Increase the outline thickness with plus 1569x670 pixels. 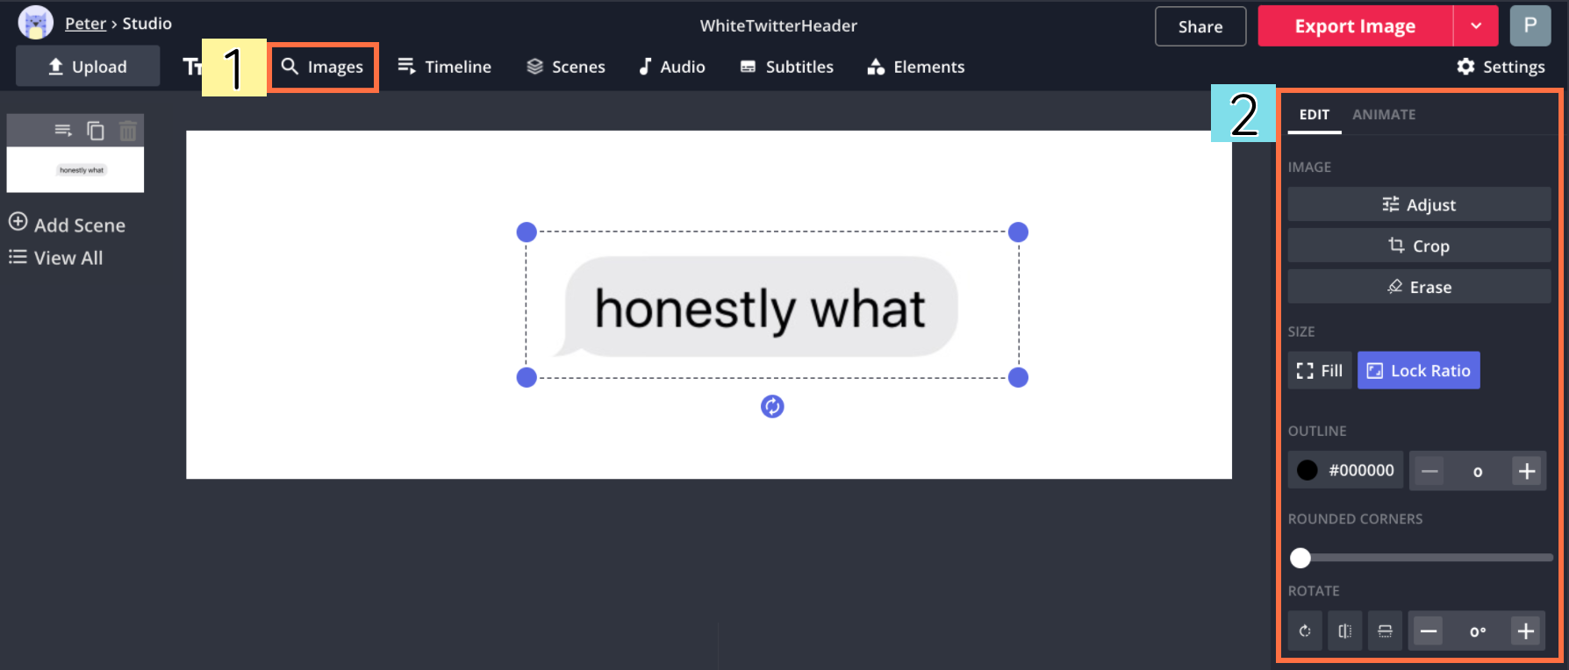[1527, 471]
